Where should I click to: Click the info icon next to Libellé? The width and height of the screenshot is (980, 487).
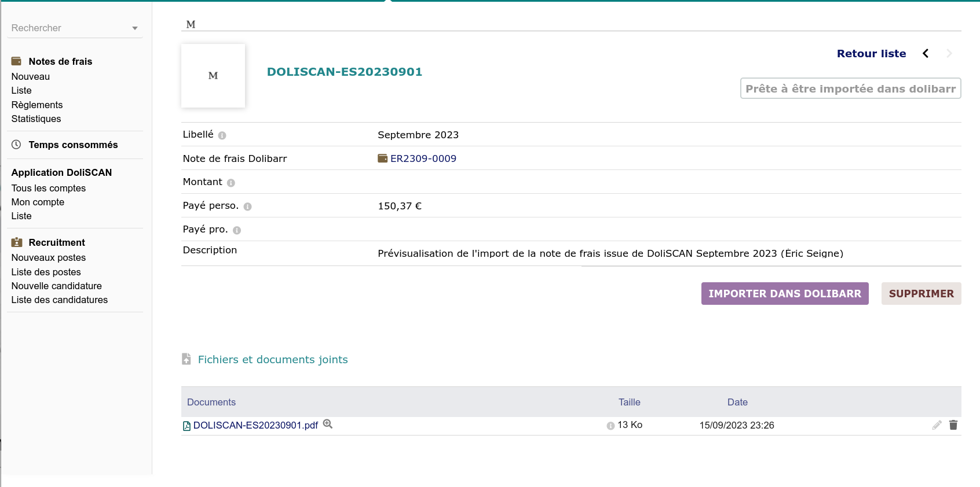pyautogui.click(x=222, y=135)
